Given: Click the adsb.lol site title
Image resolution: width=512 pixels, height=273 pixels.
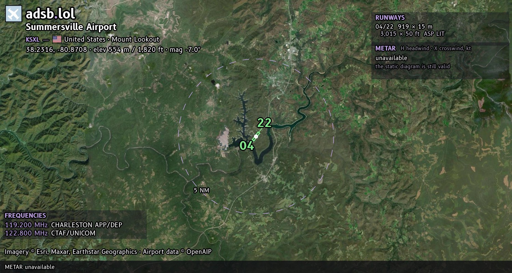Looking at the screenshot, I should (x=50, y=14).
